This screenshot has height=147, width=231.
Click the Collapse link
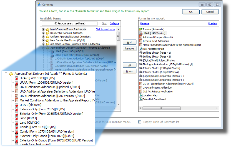pyautogui.click(x=114, y=23)
